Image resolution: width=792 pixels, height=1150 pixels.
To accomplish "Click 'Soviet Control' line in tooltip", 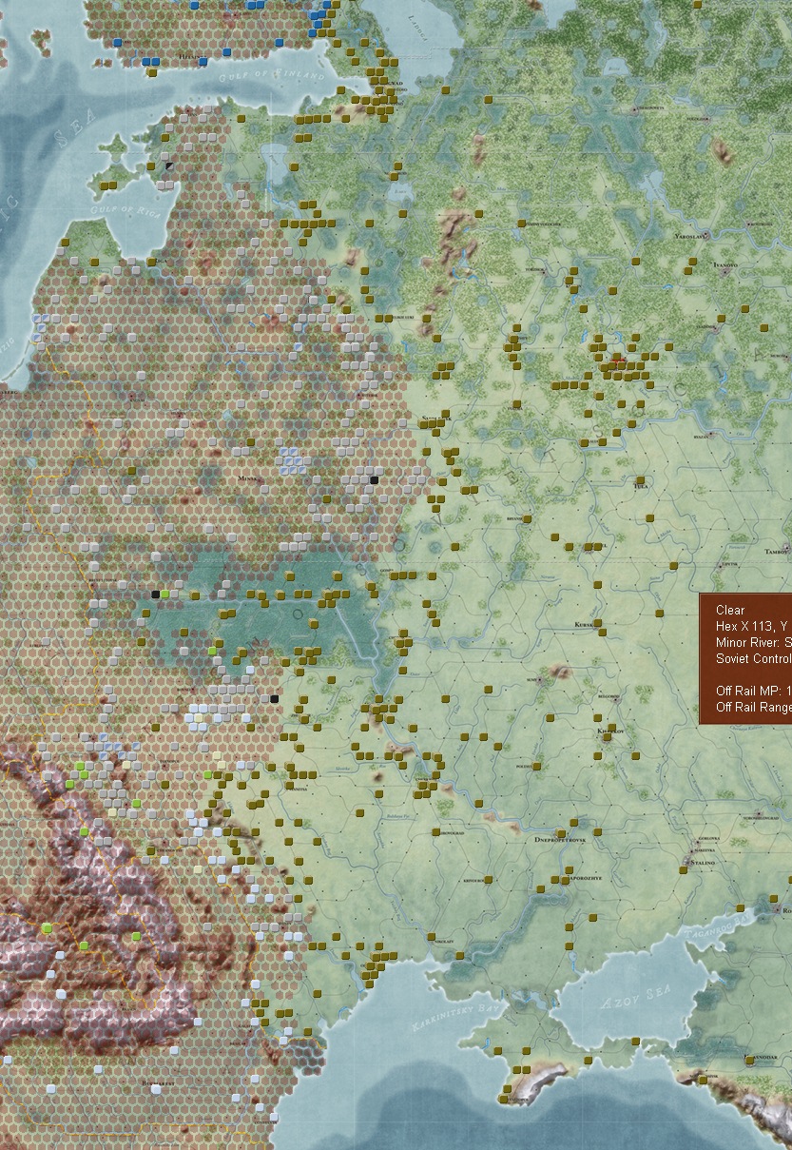I will click(x=753, y=658).
